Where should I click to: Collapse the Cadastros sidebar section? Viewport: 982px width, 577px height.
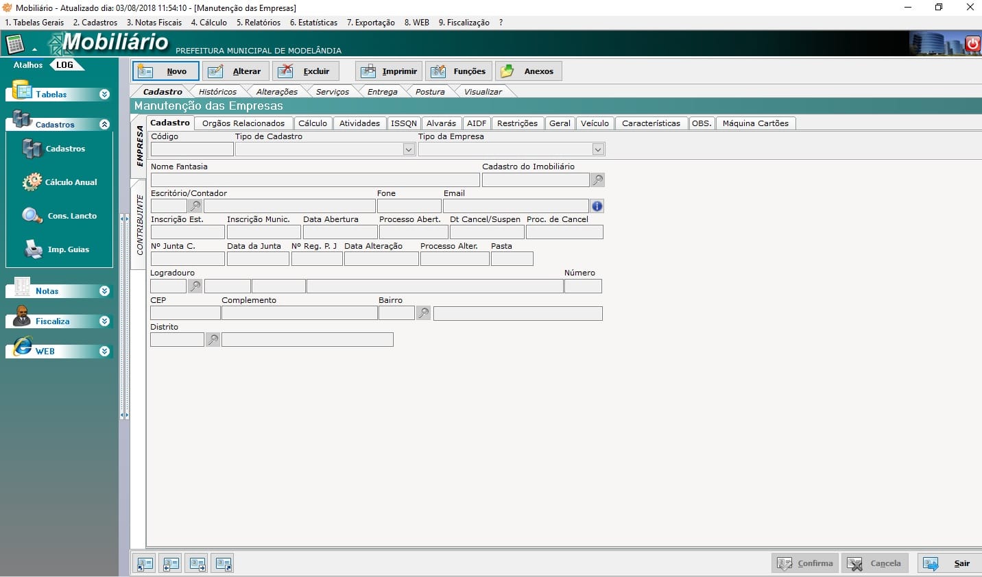pyautogui.click(x=104, y=125)
